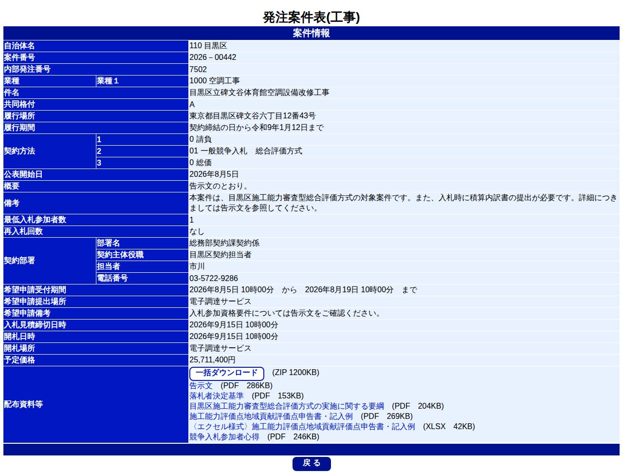Select contract method value 0 請負
Image resolution: width=623 pixels, height=472 pixels.
pyautogui.click(x=201, y=139)
